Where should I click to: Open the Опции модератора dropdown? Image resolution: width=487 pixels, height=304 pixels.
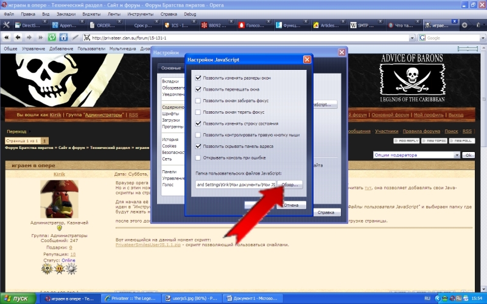[416, 155]
